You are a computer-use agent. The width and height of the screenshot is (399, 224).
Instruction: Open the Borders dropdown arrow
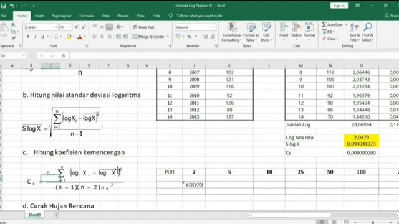(61, 37)
